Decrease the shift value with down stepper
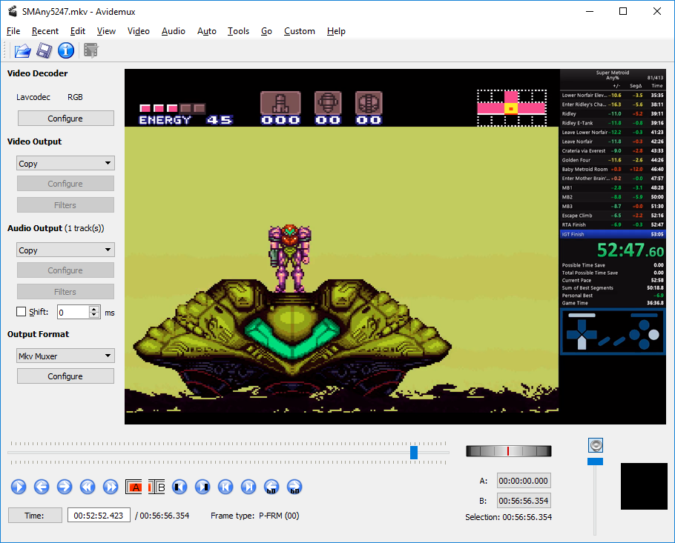This screenshot has height=543, width=675. click(94, 315)
